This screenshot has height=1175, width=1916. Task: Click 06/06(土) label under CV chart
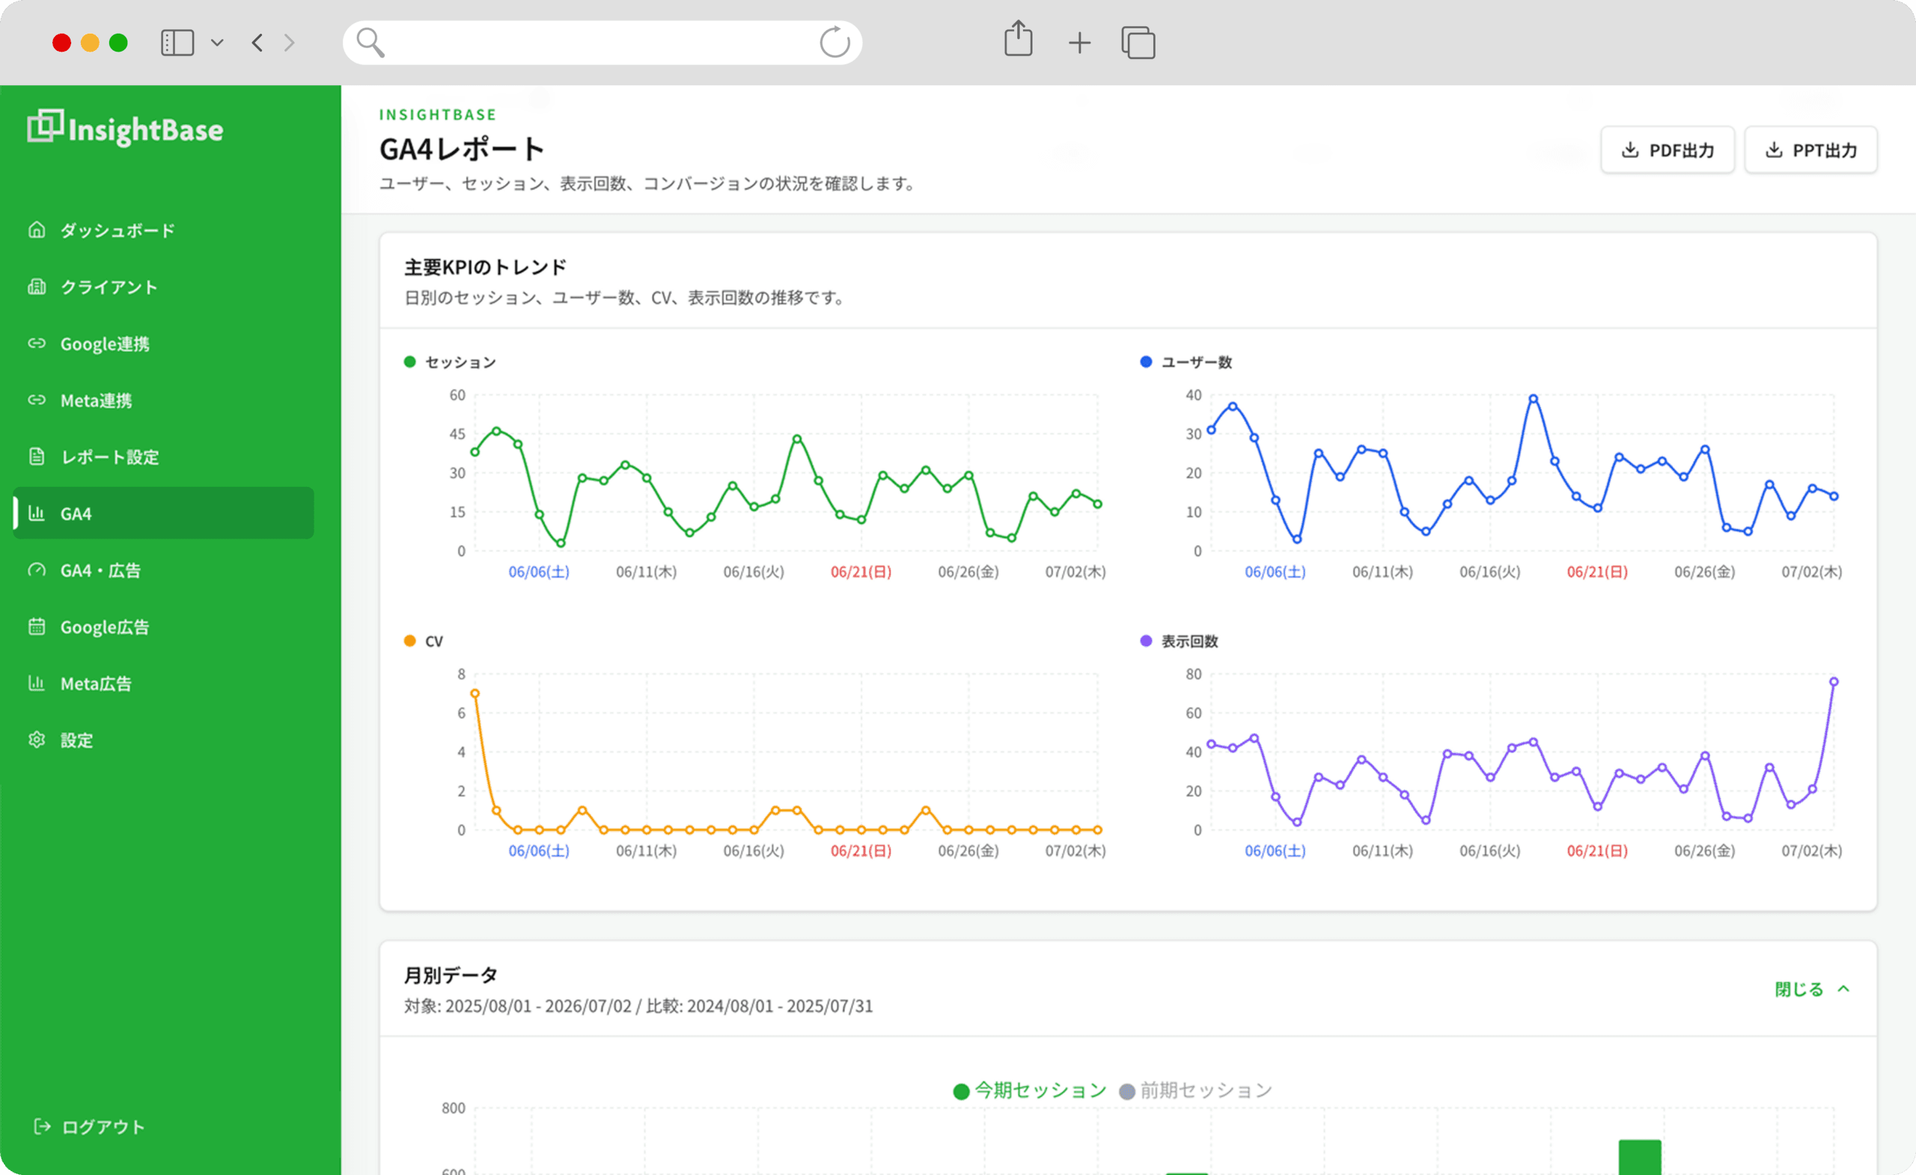click(539, 851)
